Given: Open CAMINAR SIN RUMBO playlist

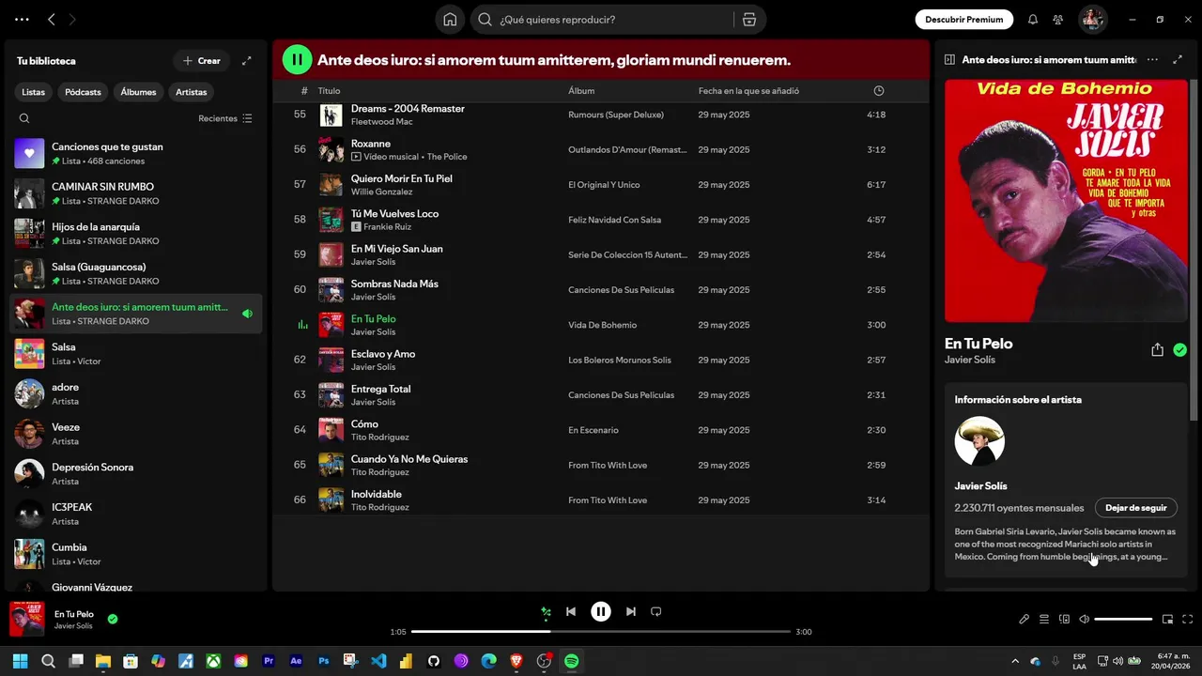Looking at the screenshot, I should point(136,193).
